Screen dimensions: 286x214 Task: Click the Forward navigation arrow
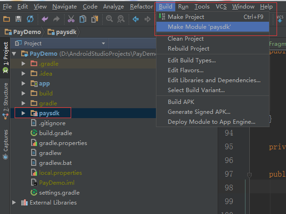coord(147,19)
